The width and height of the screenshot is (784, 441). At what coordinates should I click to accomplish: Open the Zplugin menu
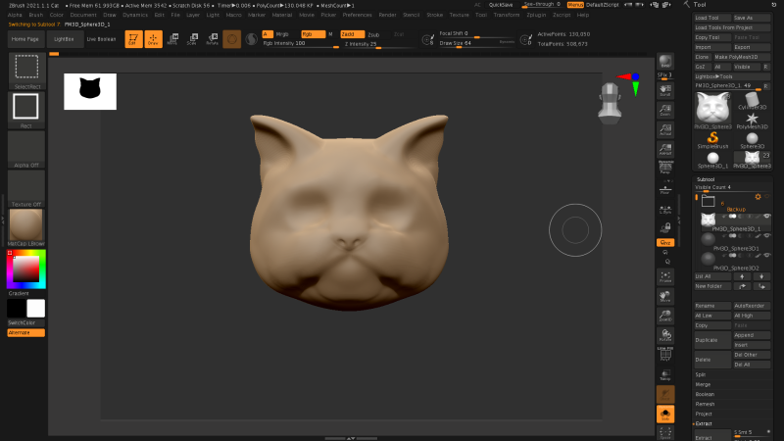coord(535,15)
